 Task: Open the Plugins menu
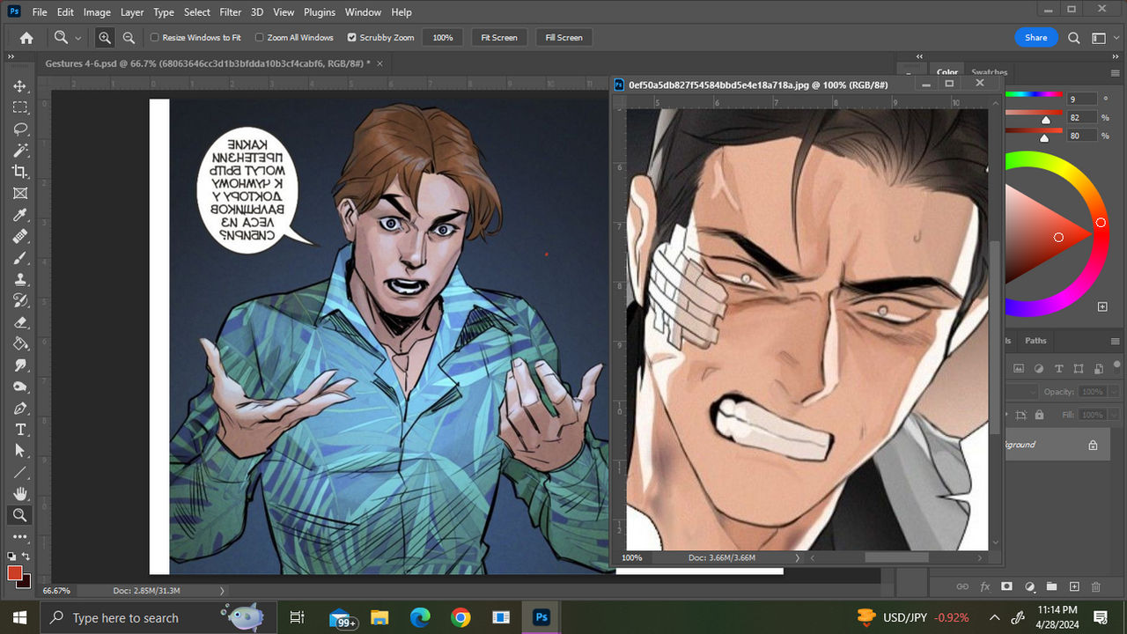(x=320, y=12)
